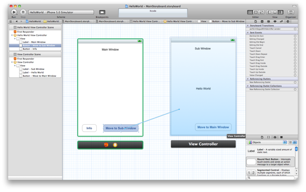
Task: Select the View Controller black scene bar
Action: (203, 144)
